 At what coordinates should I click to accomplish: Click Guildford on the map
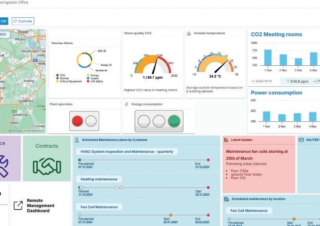point(26,101)
